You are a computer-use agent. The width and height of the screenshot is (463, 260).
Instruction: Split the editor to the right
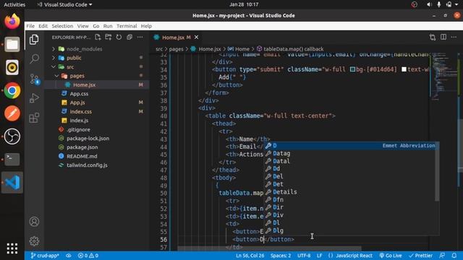pyautogui.click(x=443, y=37)
